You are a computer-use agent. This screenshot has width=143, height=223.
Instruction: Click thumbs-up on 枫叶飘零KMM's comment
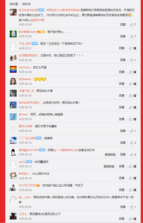point(133,36)
